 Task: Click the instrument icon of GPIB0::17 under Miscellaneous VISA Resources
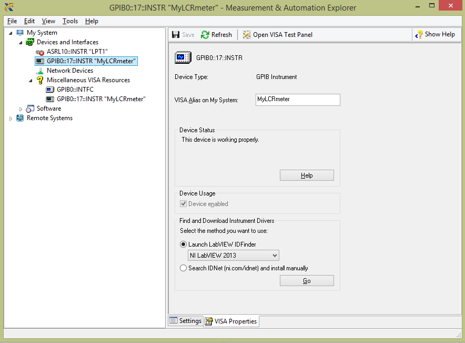point(50,99)
